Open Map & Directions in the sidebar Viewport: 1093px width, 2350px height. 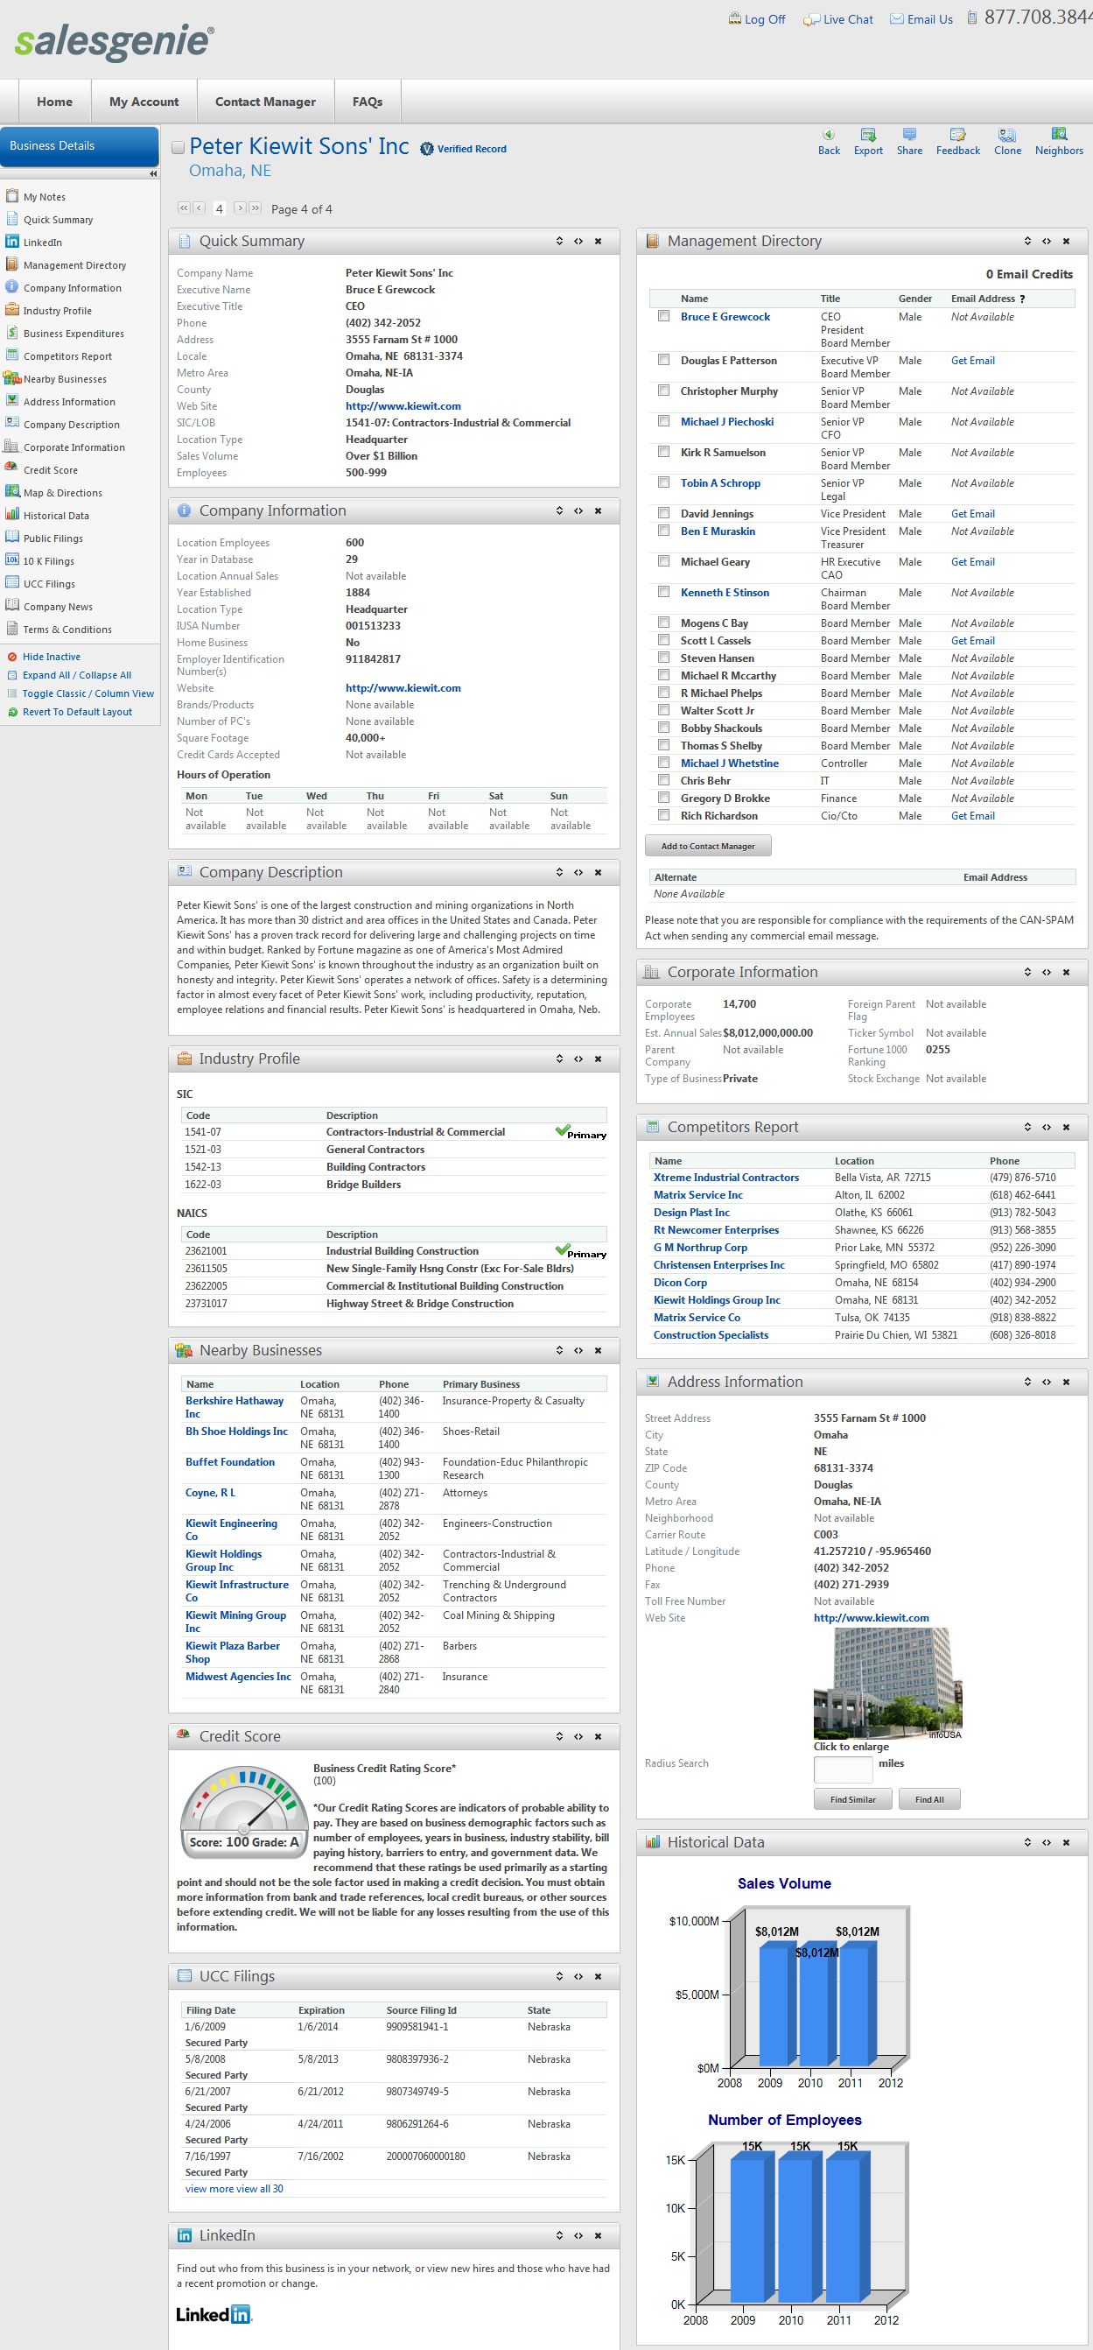62,493
